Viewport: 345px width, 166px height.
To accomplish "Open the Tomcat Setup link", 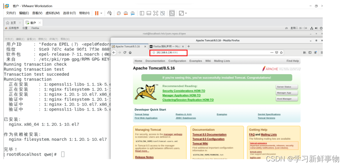I will 142,114.
